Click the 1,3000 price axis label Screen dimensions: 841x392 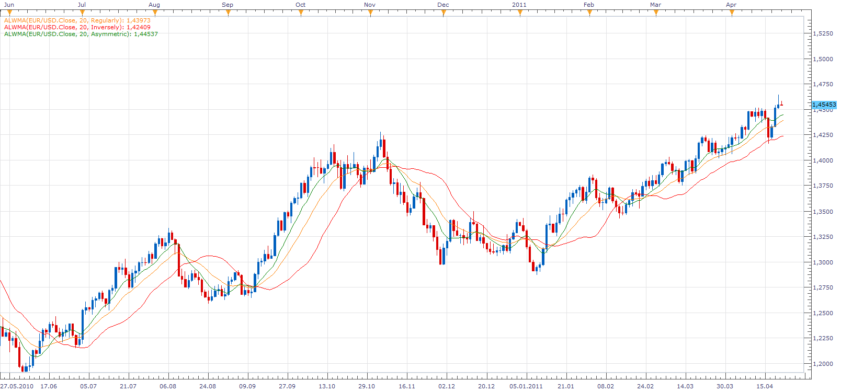pos(823,262)
